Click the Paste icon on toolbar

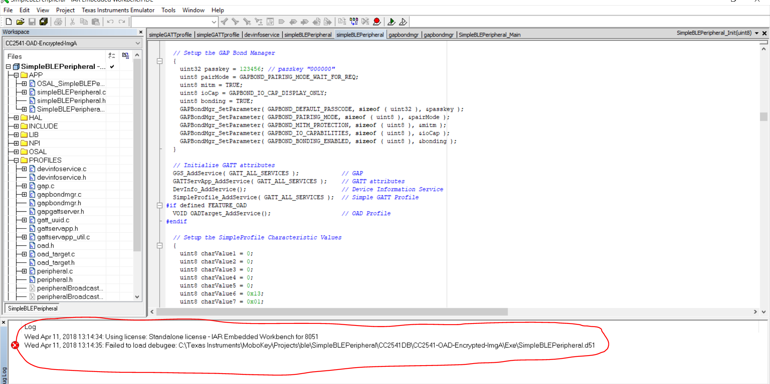[x=96, y=22]
